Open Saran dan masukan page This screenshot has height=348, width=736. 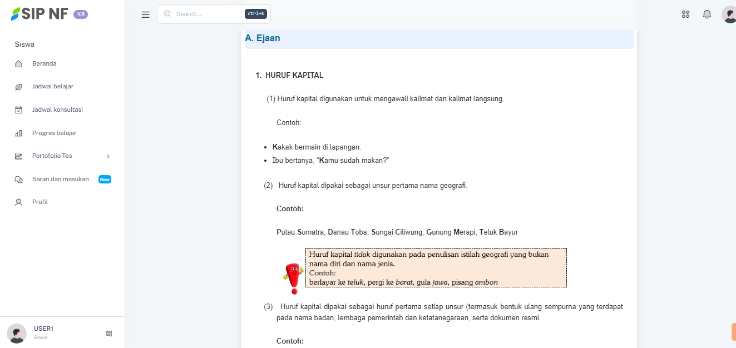click(61, 179)
